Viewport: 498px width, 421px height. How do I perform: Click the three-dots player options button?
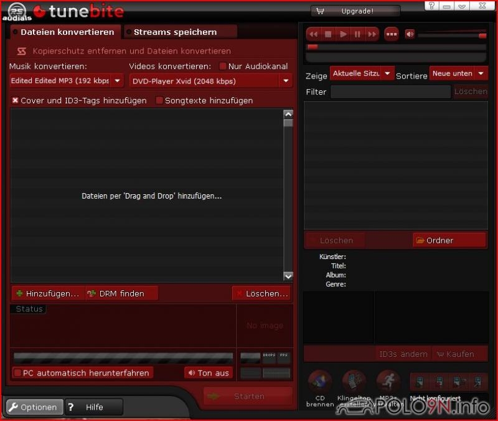pos(391,34)
